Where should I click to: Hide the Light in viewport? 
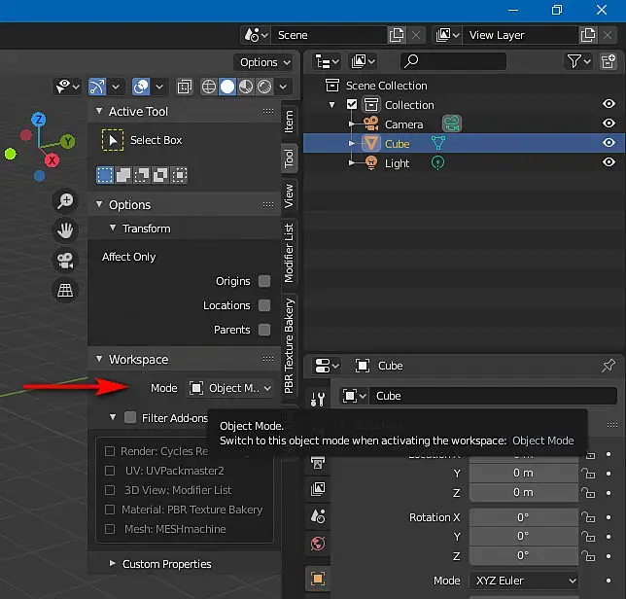click(609, 162)
